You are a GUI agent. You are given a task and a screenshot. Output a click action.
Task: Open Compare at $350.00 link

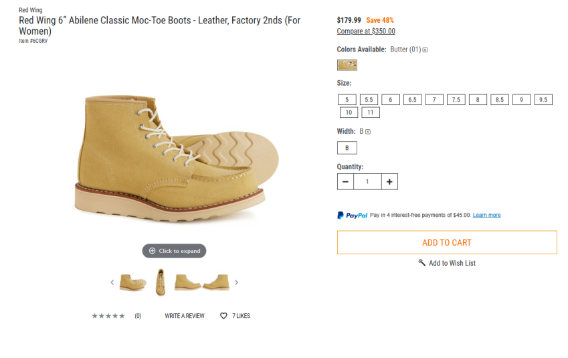(x=366, y=31)
